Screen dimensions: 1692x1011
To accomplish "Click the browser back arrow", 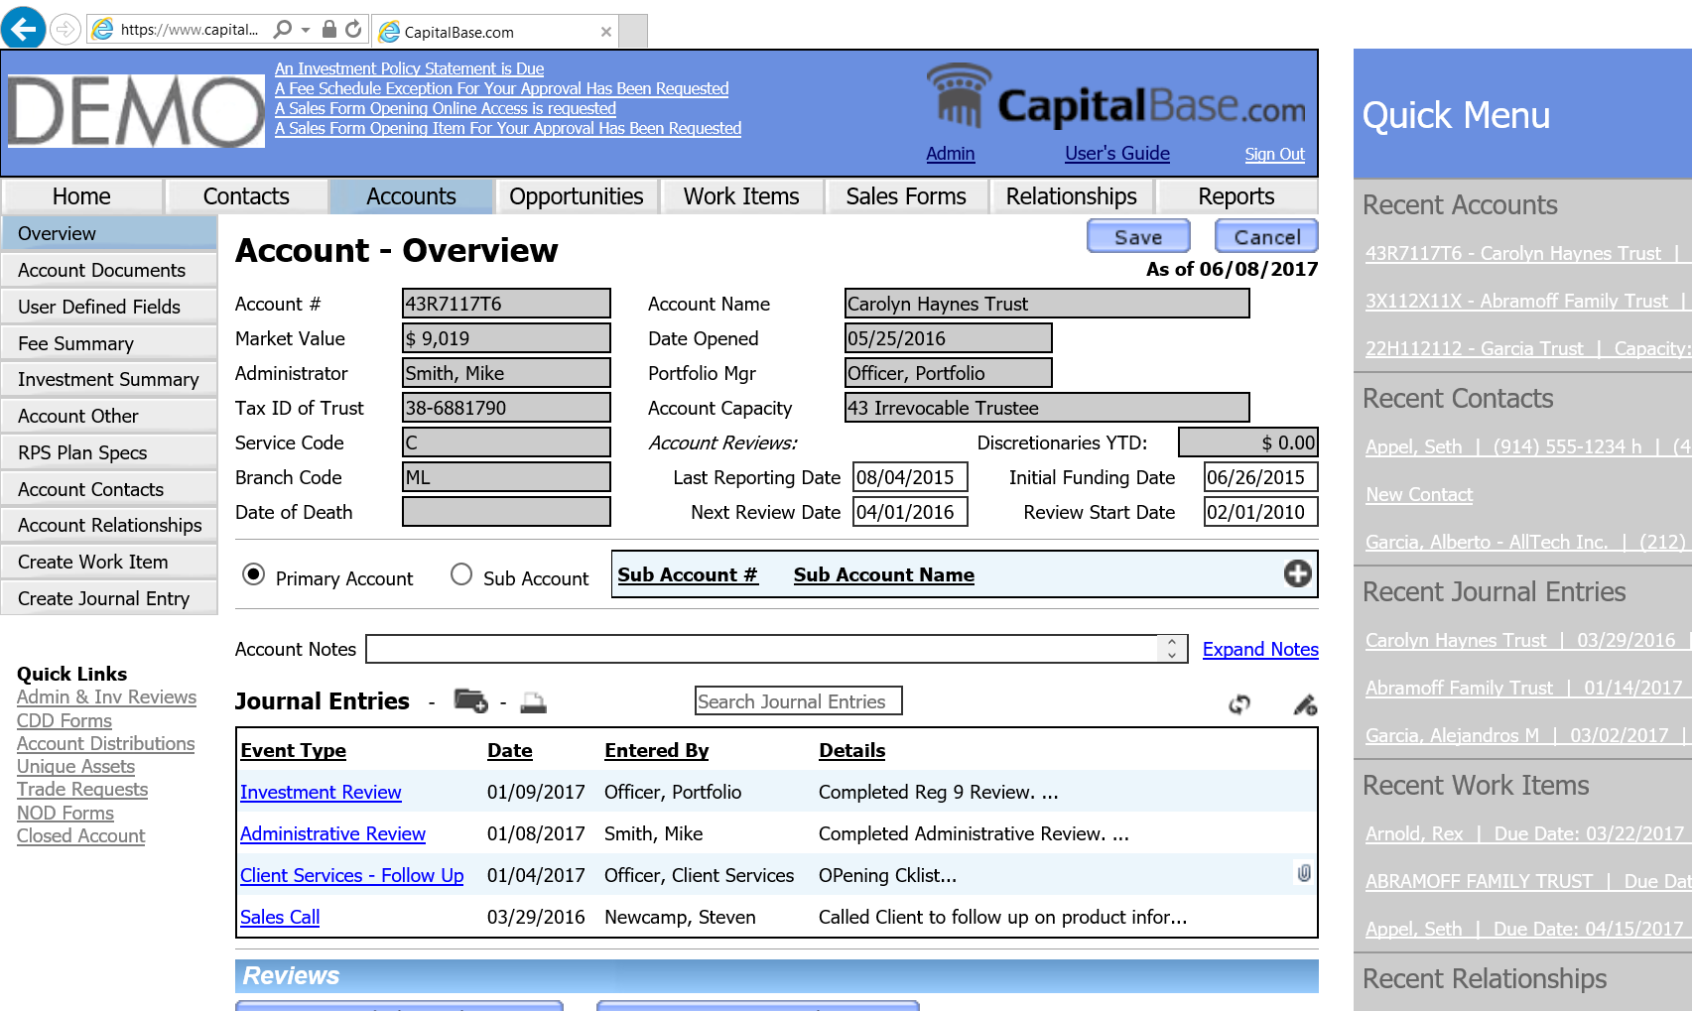I will [22, 28].
